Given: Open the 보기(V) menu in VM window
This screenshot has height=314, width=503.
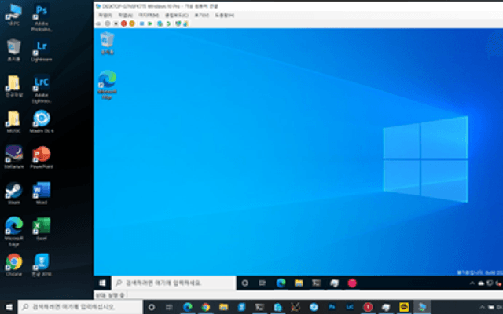Looking at the screenshot, I should click(x=201, y=15).
